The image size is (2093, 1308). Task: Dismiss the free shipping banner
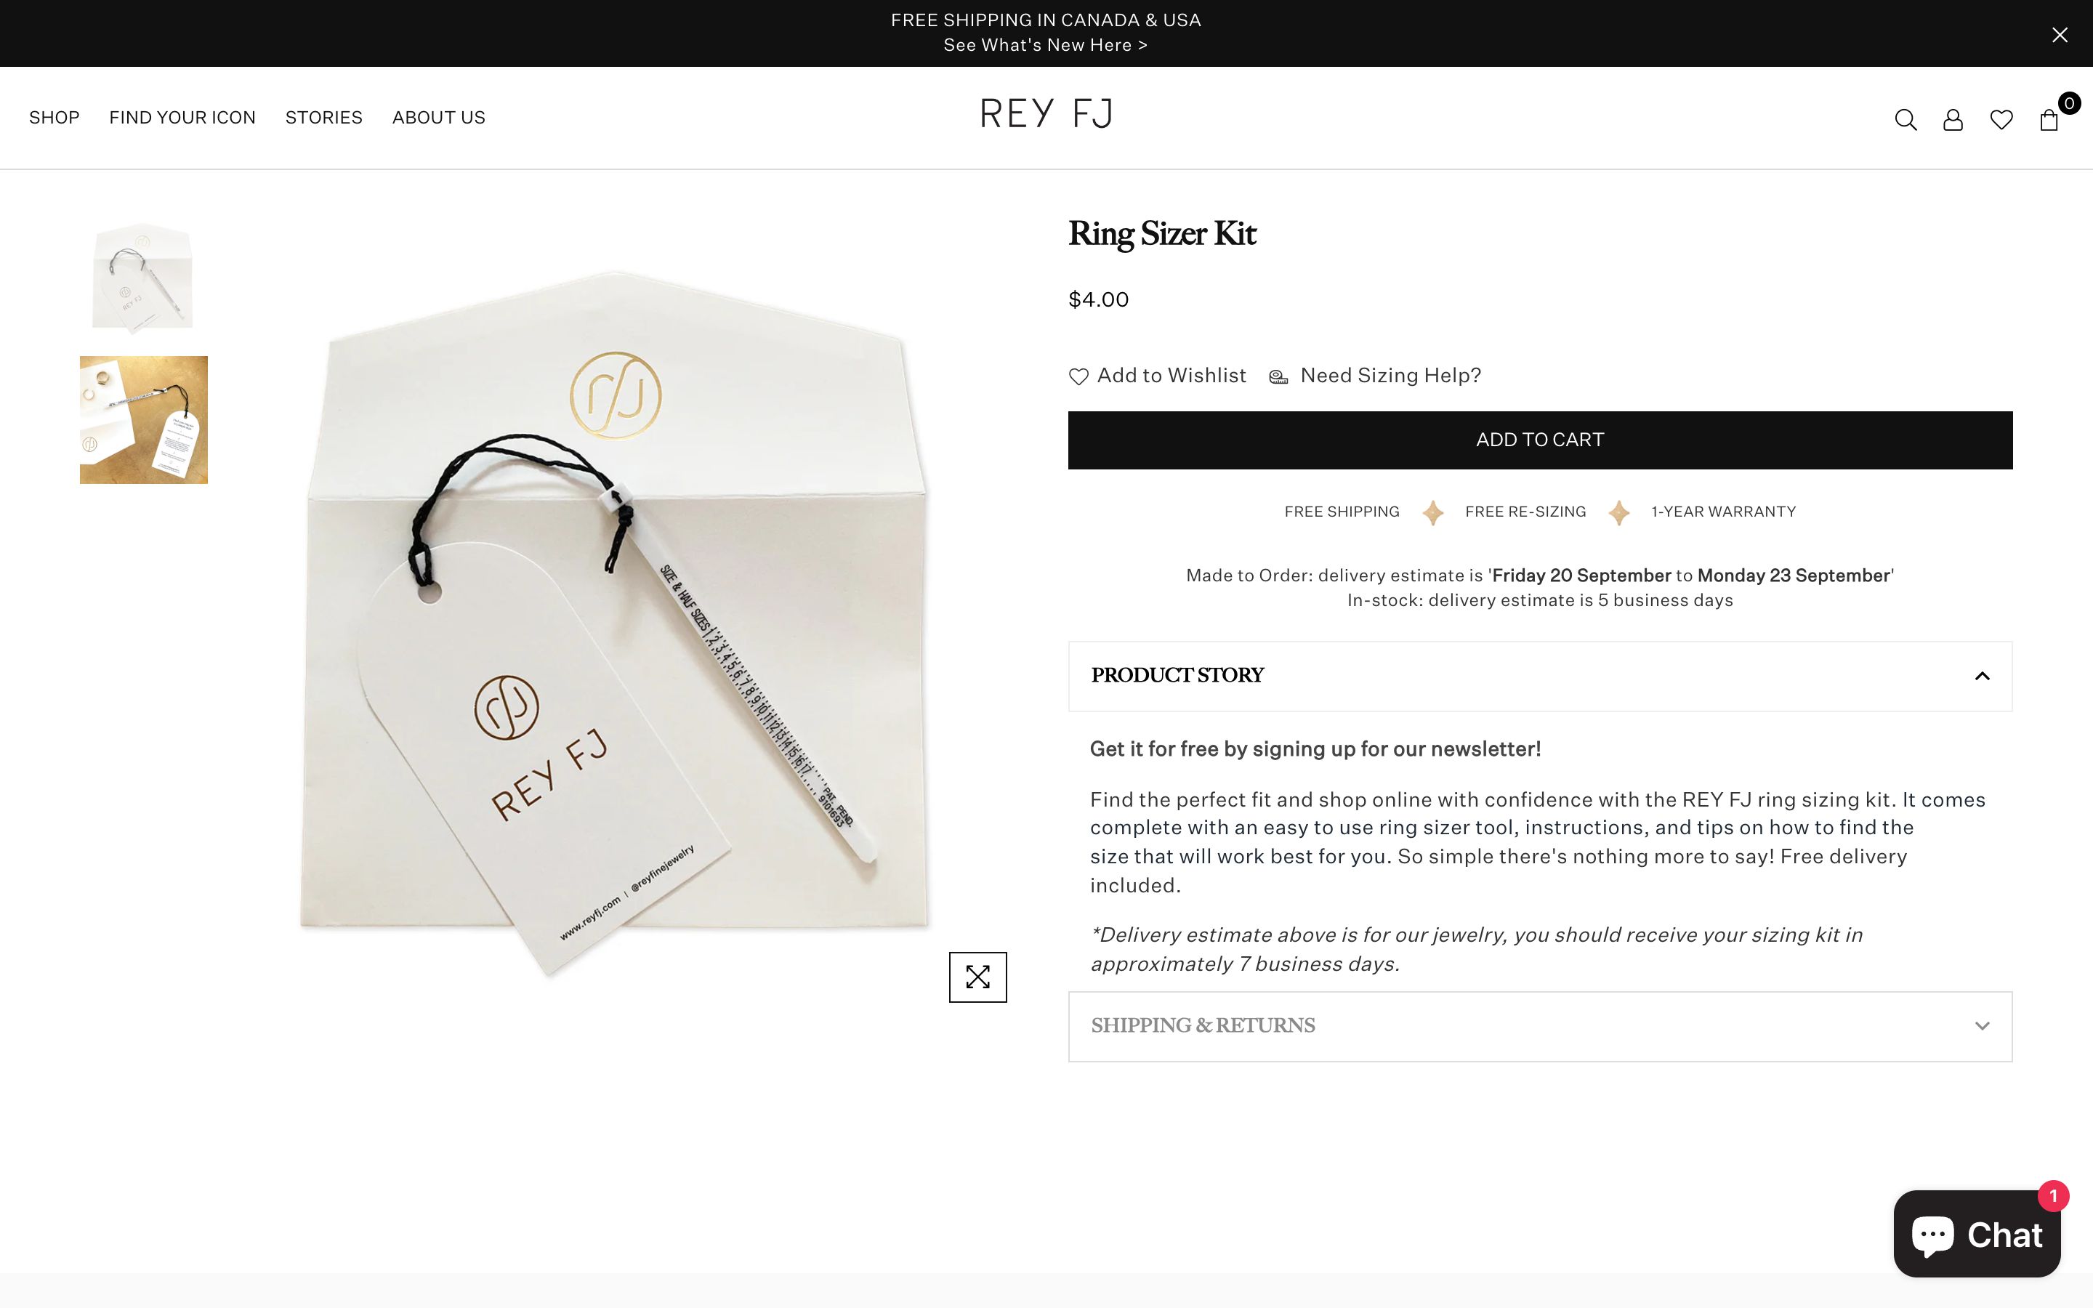tap(2060, 33)
